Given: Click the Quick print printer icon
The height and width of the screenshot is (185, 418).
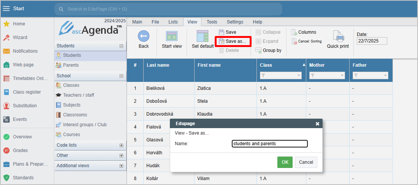Looking at the screenshot, I should point(338,36).
